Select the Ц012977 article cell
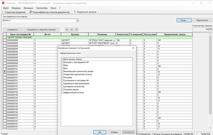 [75, 40]
